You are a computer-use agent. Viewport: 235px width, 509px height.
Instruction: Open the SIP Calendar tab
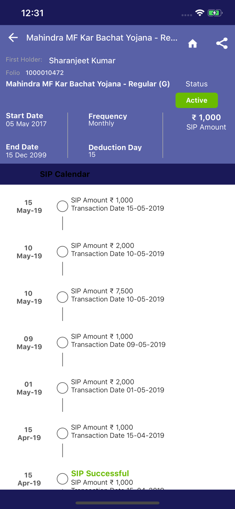[65, 174]
